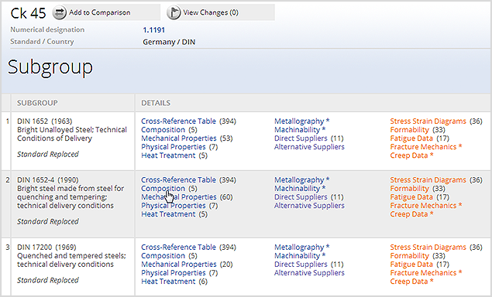This screenshot has height=297, width=492.
Task: Click the View Changes flag icon
Action: (x=174, y=12)
